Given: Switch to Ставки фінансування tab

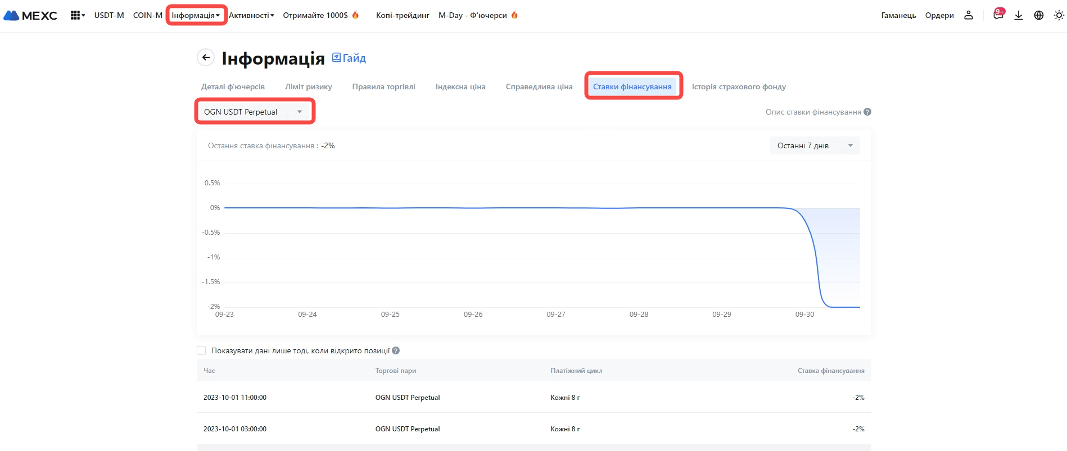Looking at the screenshot, I should click(x=632, y=86).
